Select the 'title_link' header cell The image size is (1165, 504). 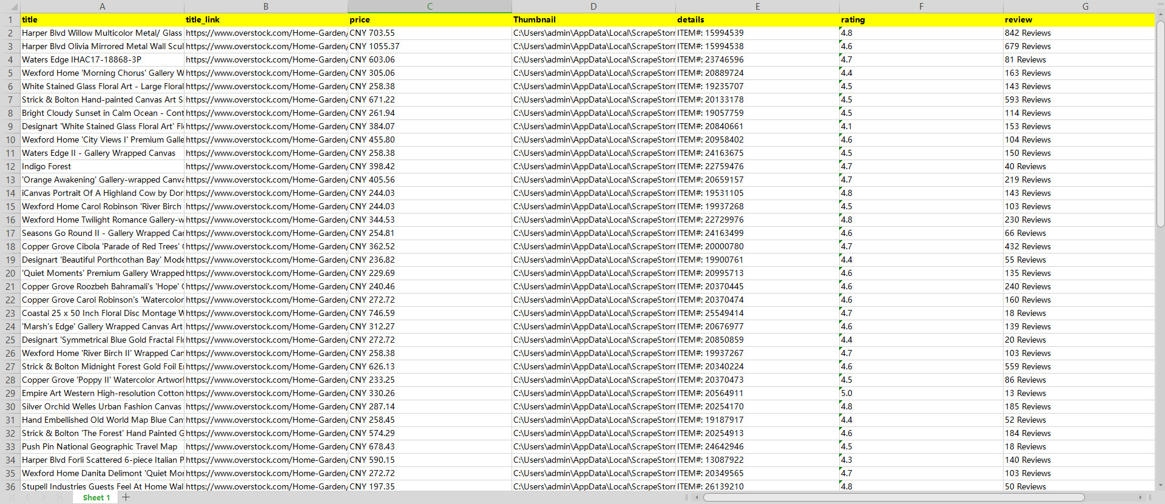click(266, 19)
